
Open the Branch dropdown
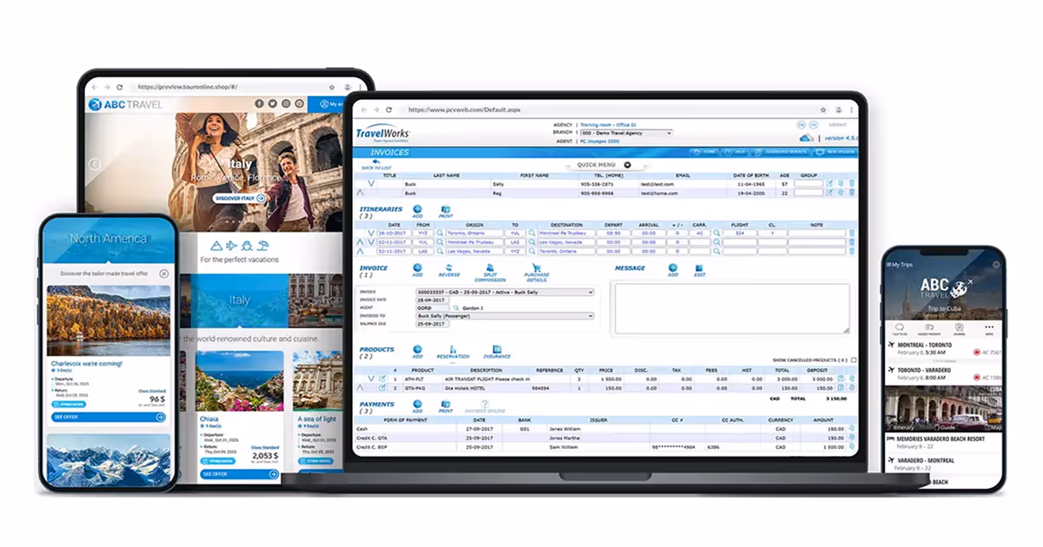pyautogui.click(x=625, y=133)
